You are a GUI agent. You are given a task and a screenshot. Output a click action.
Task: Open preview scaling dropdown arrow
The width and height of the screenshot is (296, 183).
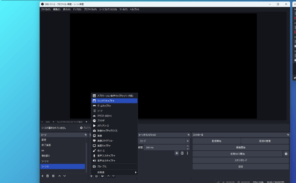pos(86,122)
